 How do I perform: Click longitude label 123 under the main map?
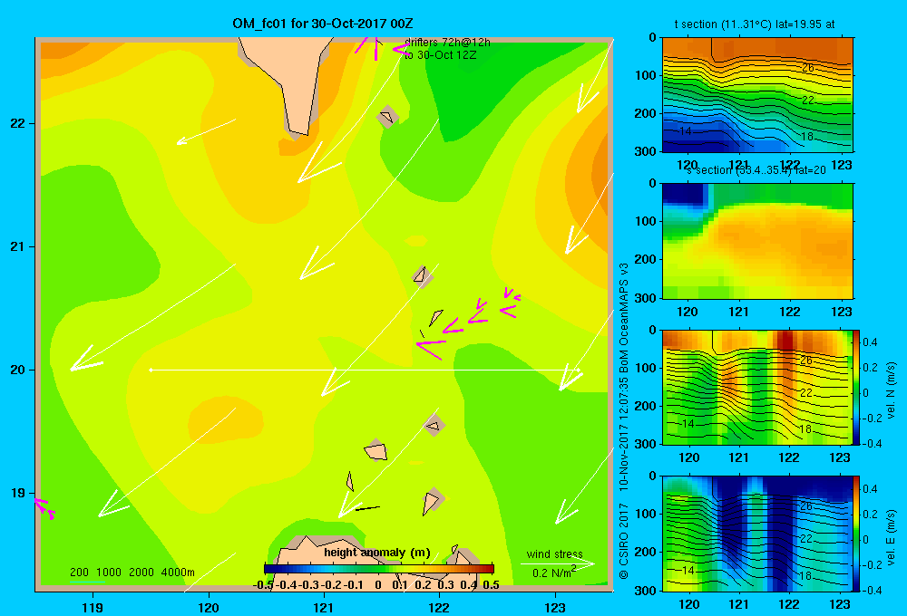555,607
